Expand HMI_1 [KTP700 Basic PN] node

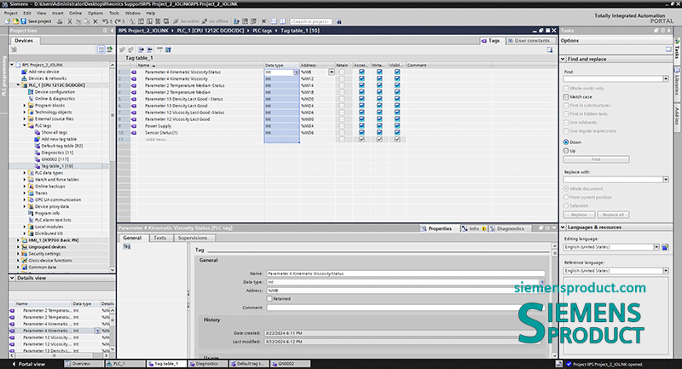(18, 240)
